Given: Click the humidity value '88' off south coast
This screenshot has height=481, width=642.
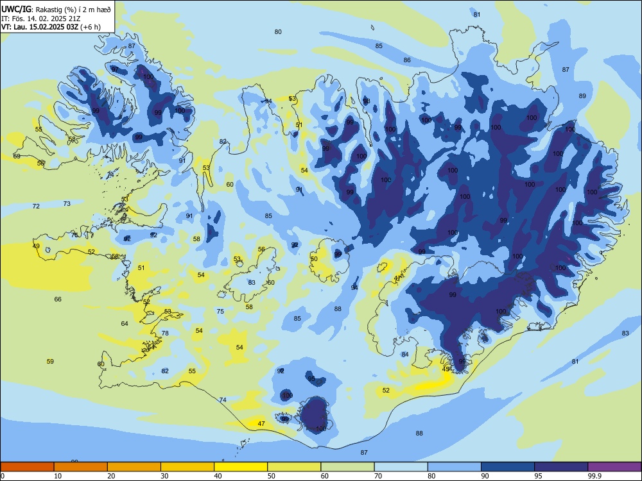Looking at the screenshot, I should [419, 434].
